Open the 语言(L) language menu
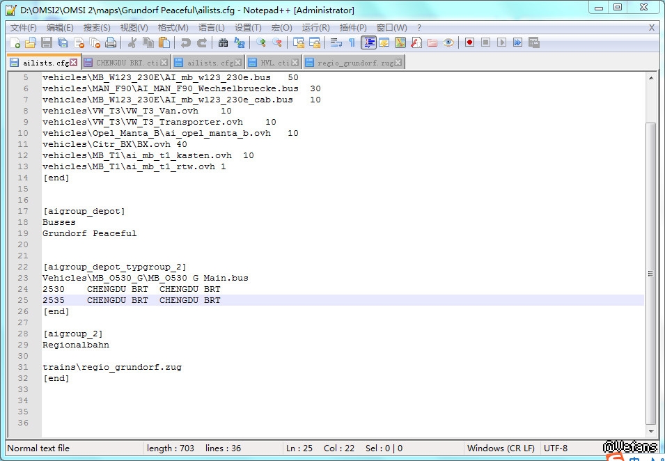665x461 pixels. tap(211, 28)
